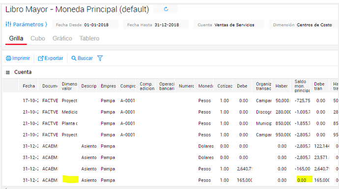Sort by the Haber column header

[282, 86]
